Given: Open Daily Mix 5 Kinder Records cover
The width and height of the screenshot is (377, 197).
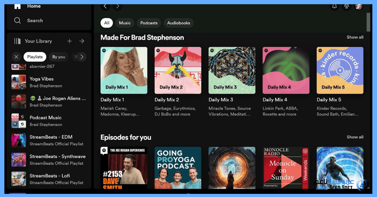Looking at the screenshot, I should click(x=340, y=70).
